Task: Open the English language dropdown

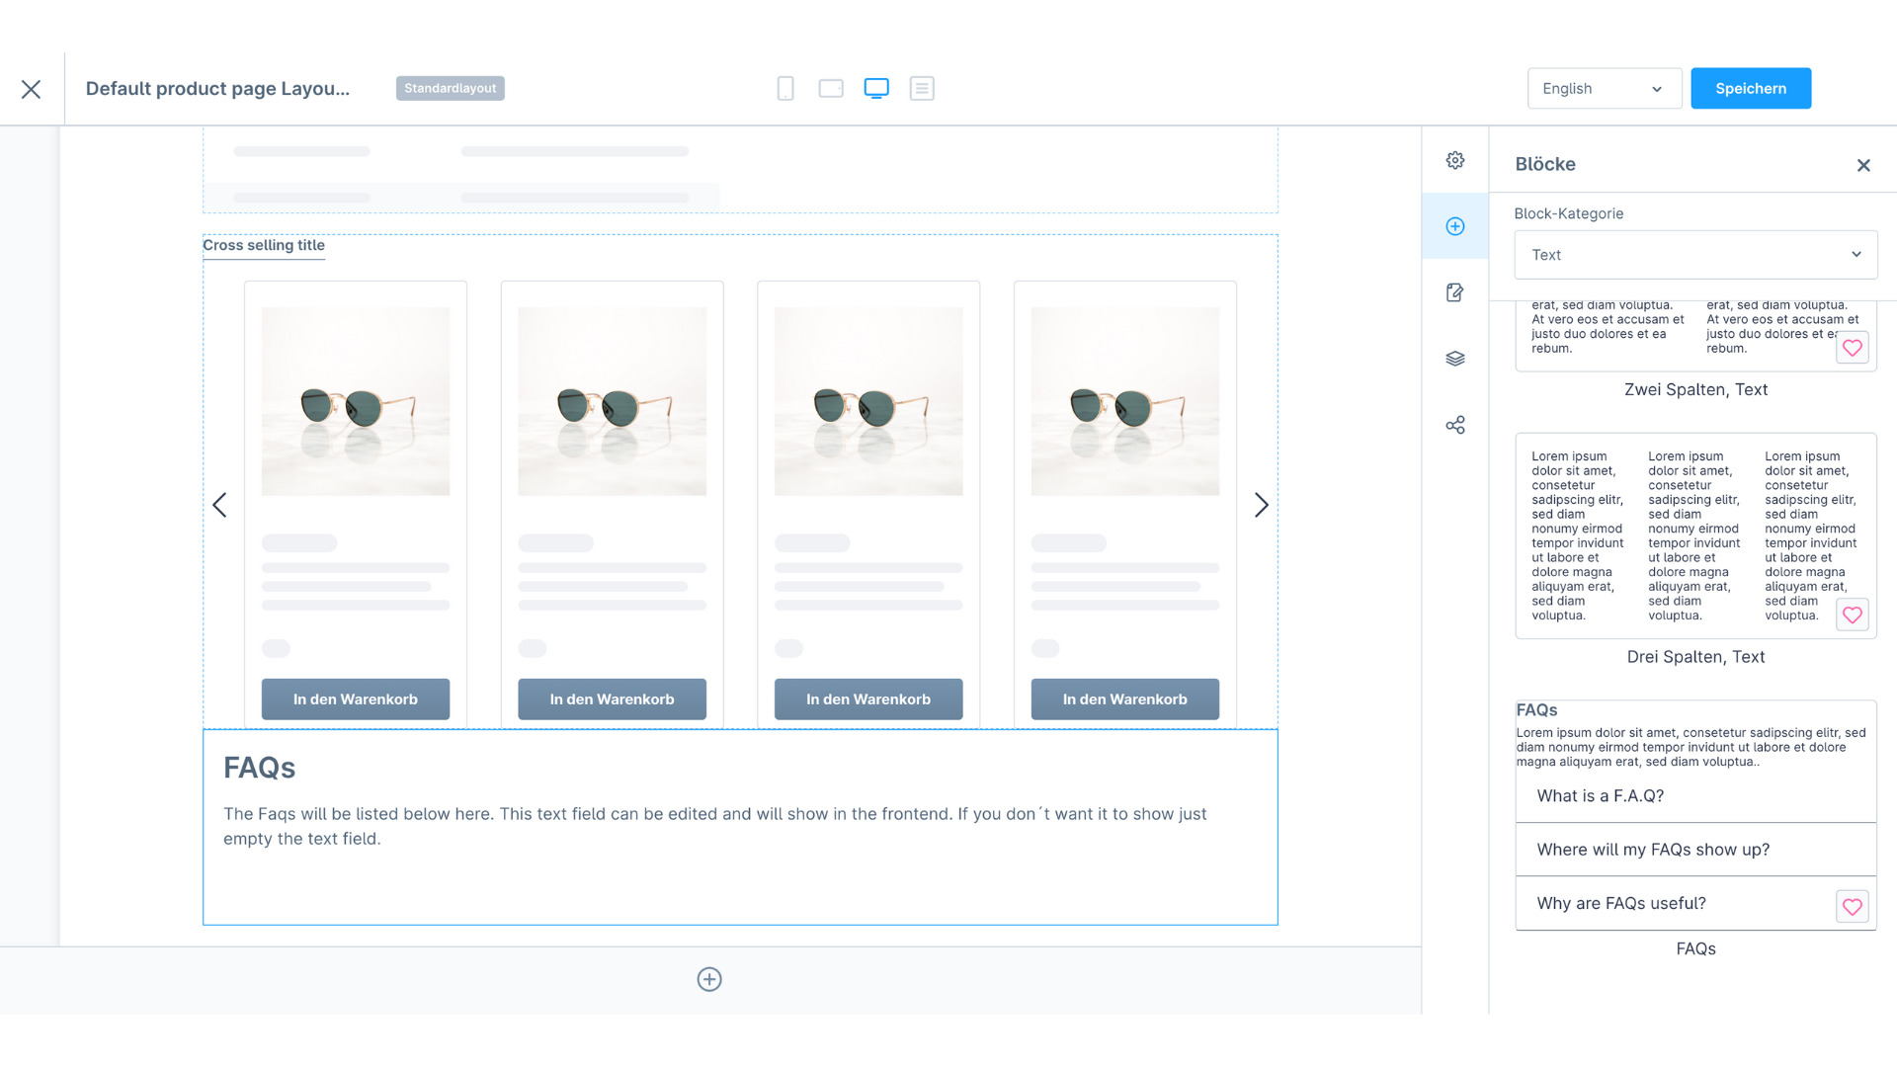Action: [1604, 89]
